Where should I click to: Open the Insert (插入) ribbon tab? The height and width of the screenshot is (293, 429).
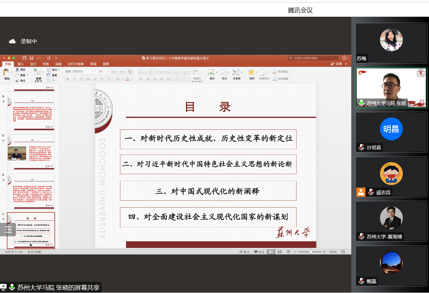point(21,64)
